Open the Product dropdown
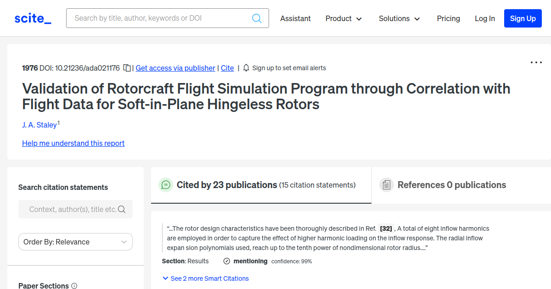The width and height of the screenshot is (551, 289). coord(343,19)
